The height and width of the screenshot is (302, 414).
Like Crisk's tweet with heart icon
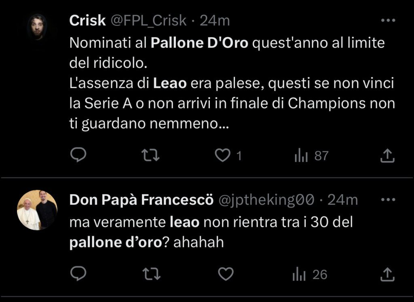tap(222, 155)
